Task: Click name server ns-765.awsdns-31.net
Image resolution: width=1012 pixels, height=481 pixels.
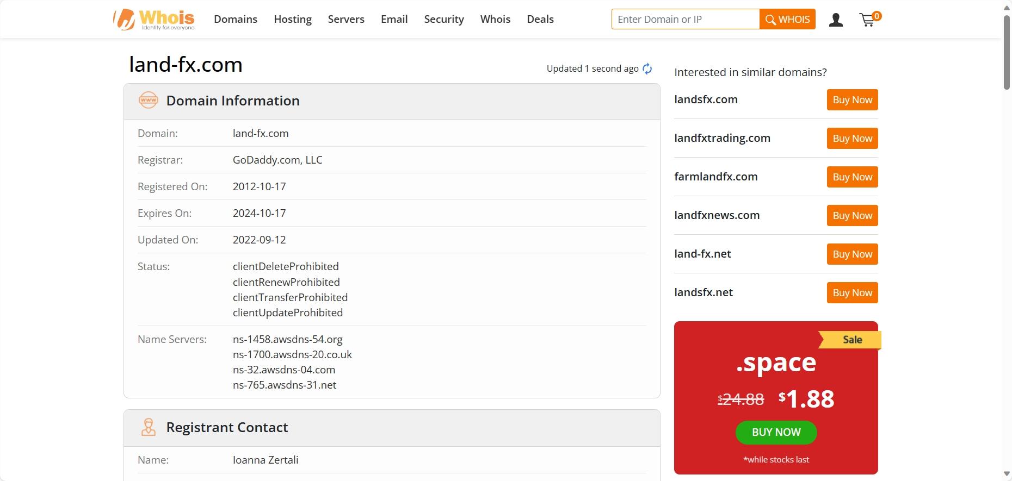Action: click(x=285, y=385)
